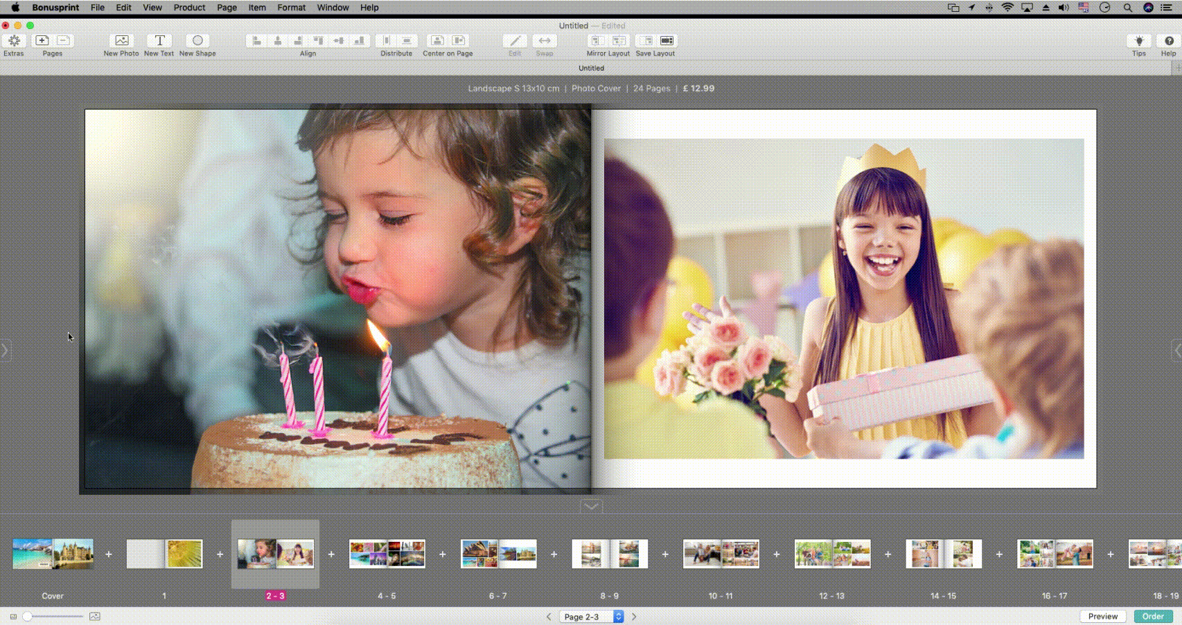The image size is (1182, 625).
Task: Click the large zoom-in image icon
Action: (x=95, y=616)
